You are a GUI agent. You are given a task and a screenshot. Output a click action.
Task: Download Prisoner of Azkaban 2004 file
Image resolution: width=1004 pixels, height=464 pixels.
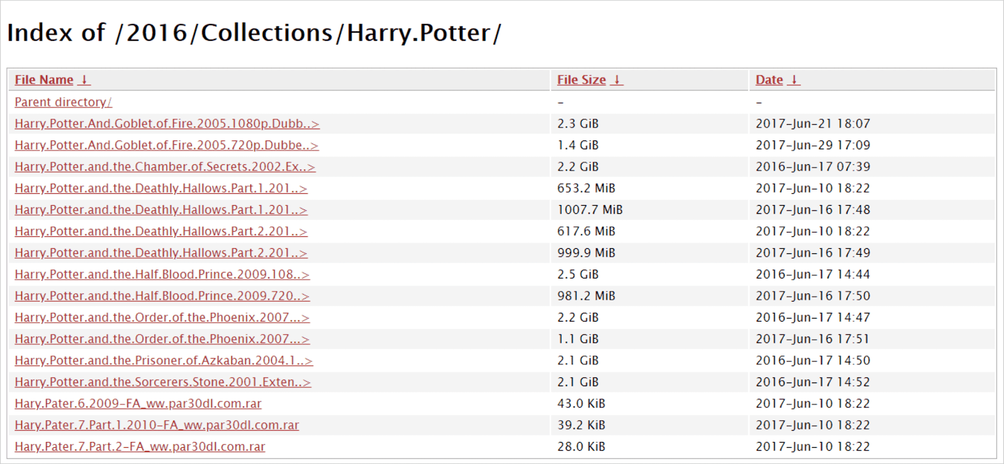[x=163, y=361]
